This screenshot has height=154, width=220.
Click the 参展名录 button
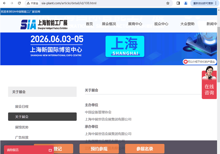pyautogui.click(x=145, y=149)
